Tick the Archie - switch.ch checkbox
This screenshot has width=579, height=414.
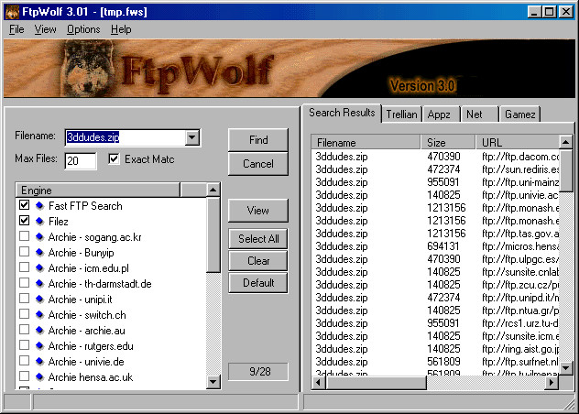pos(25,314)
